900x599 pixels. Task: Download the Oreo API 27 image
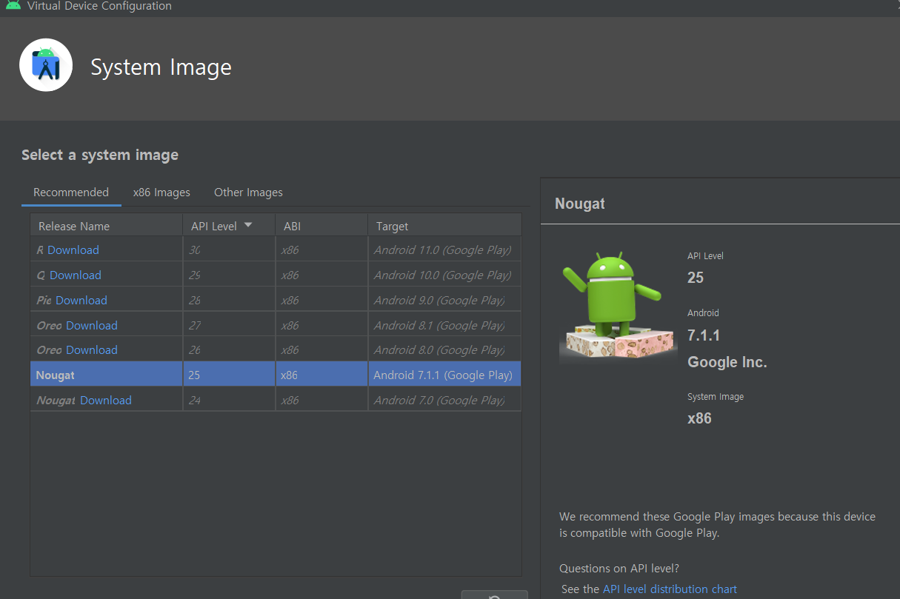coord(92,326)
